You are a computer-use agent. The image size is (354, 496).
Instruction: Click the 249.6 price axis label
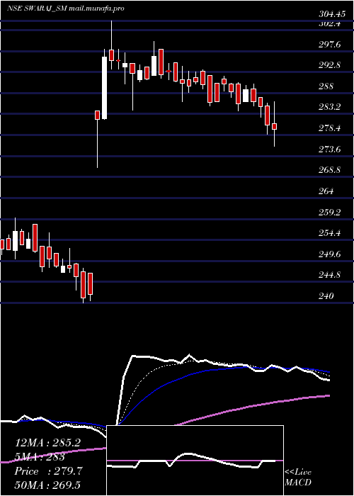(329, 254)
